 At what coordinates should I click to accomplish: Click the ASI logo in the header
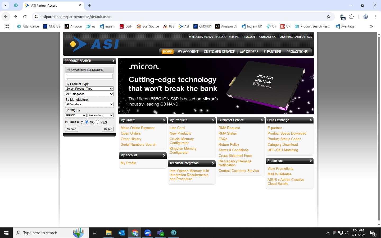[x=95, y=44]
